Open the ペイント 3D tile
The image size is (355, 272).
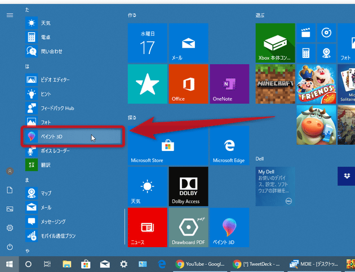point(229,228)
